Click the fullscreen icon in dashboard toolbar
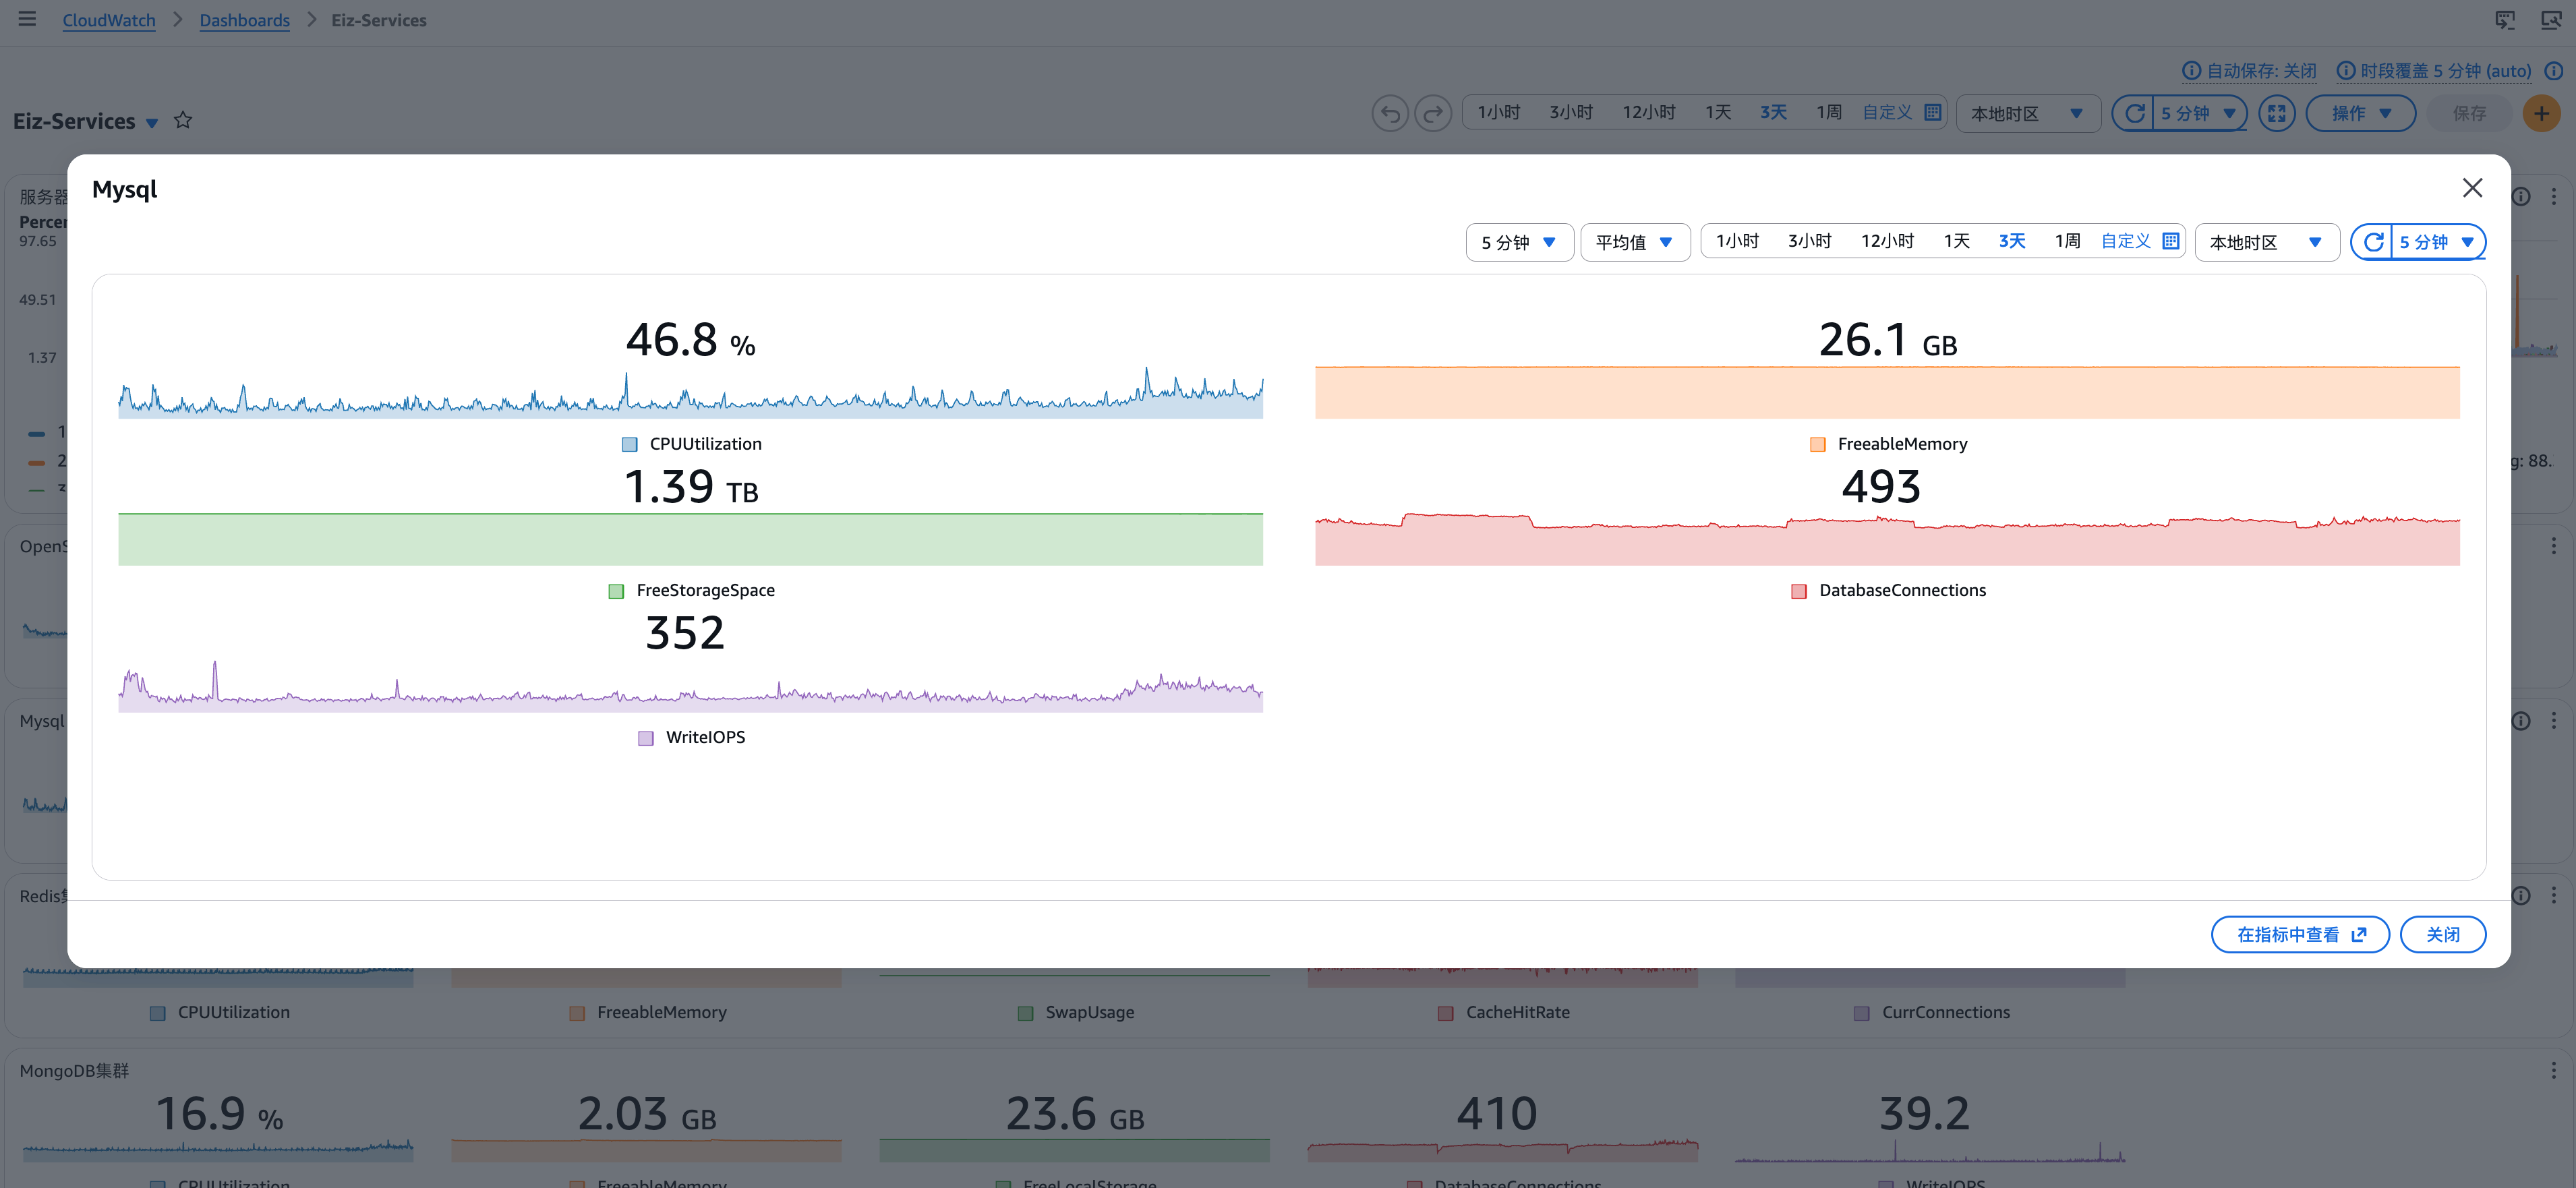Viewport: 2576px width, 1188px height. pos(2277,113)
